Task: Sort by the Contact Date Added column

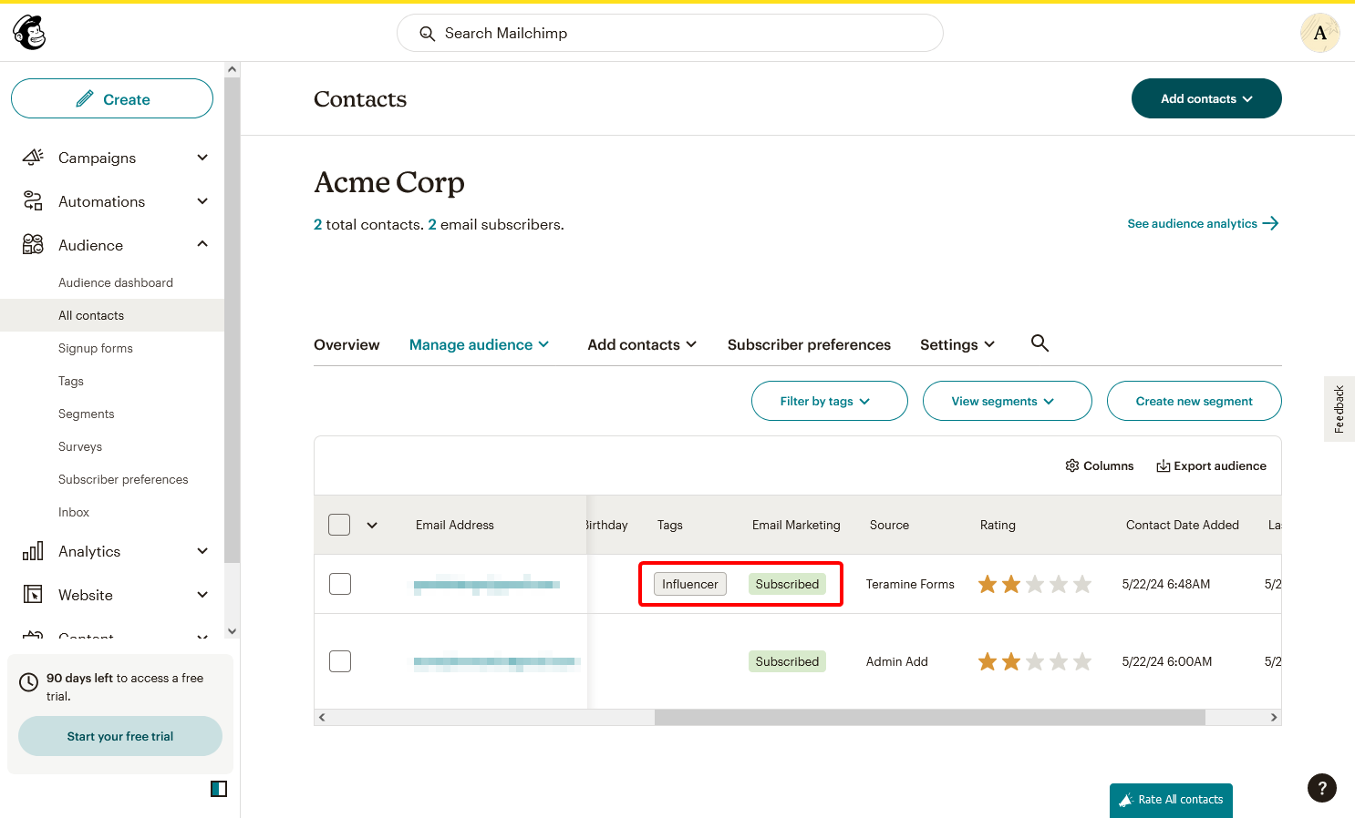Action: (x=1182, y=525)
